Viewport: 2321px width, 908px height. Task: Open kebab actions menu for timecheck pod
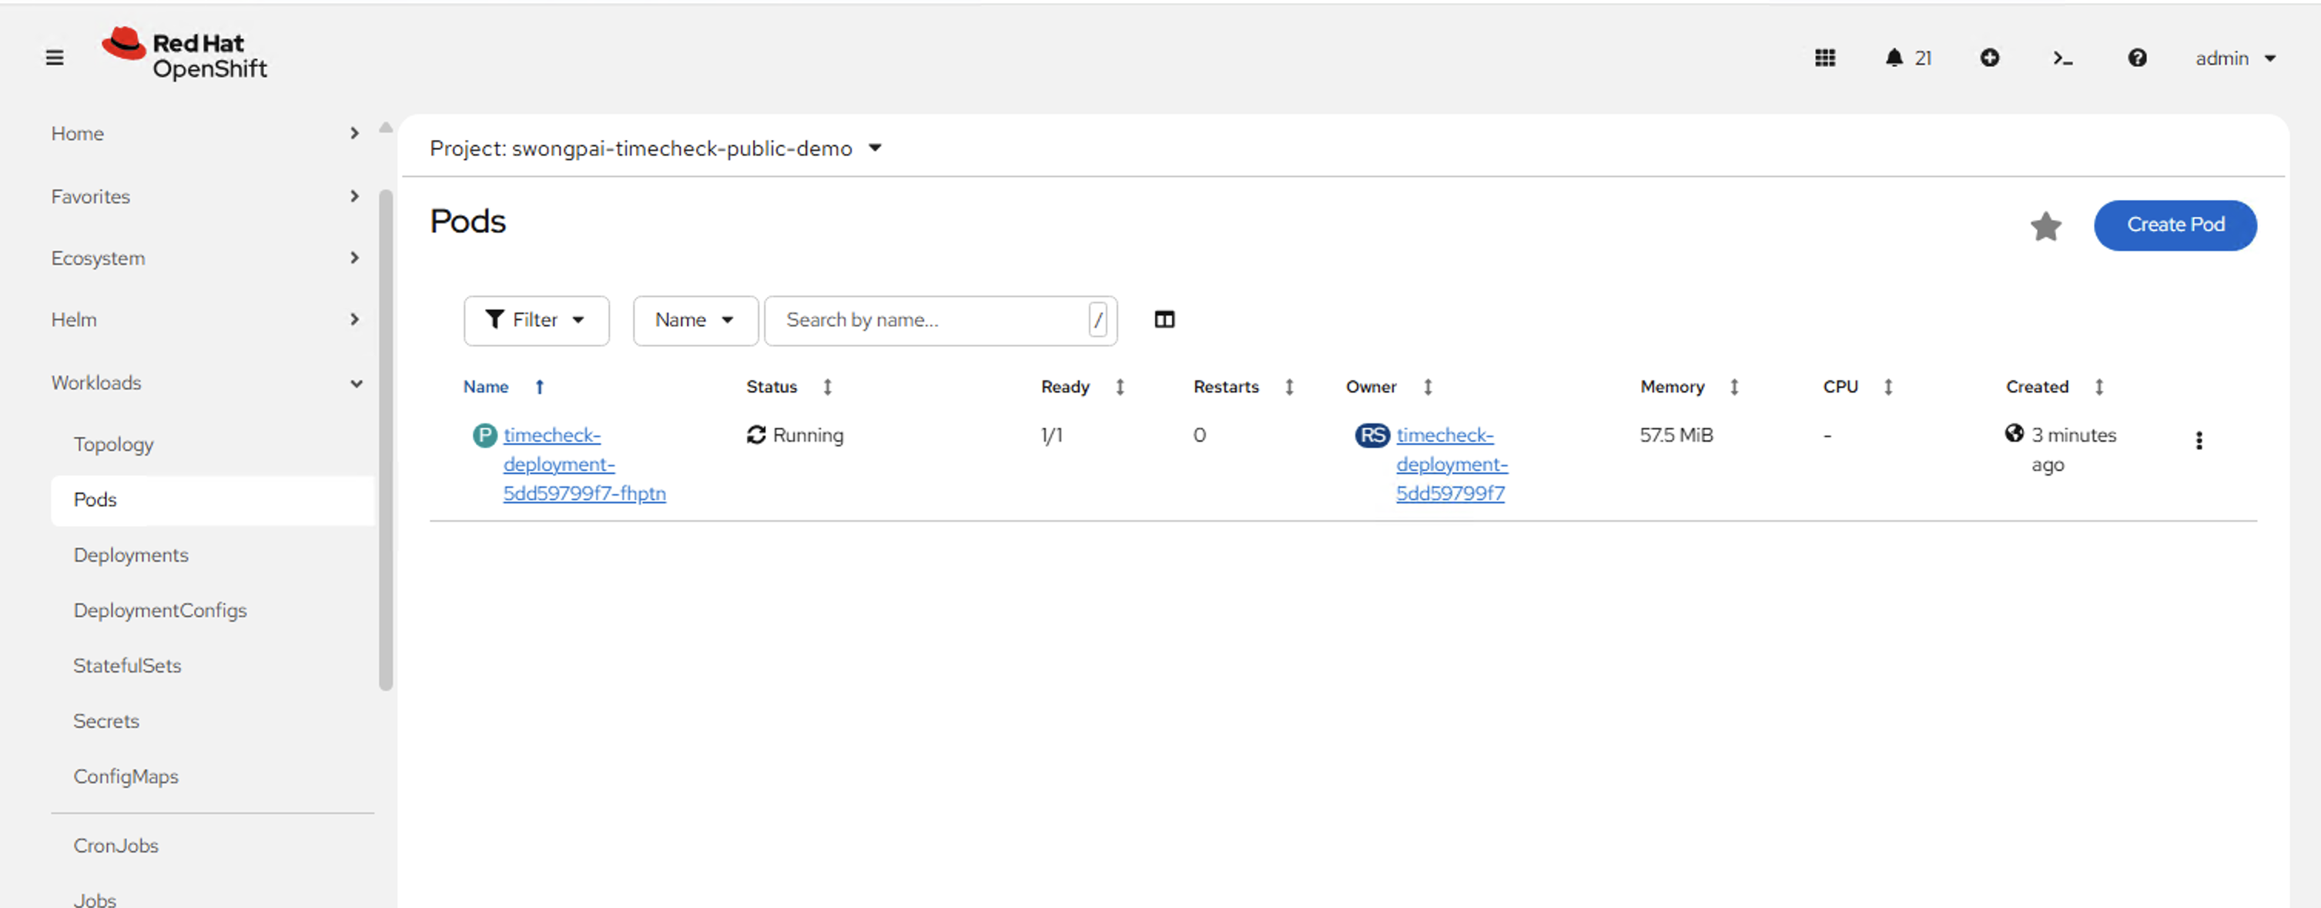[x=2199, y=440]
